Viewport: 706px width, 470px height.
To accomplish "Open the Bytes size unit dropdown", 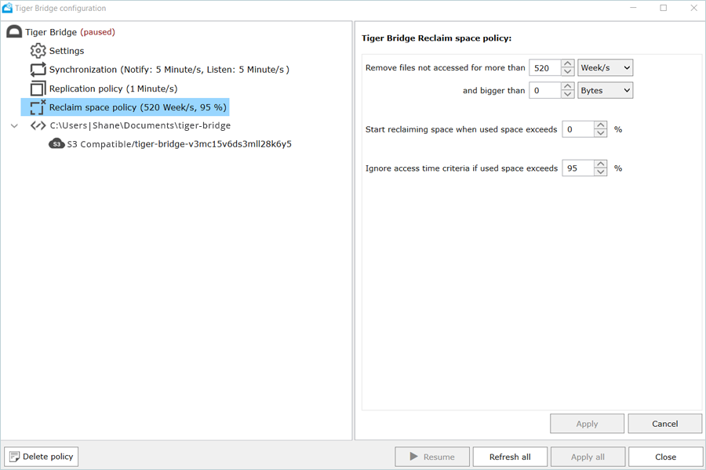I will 605,91.
